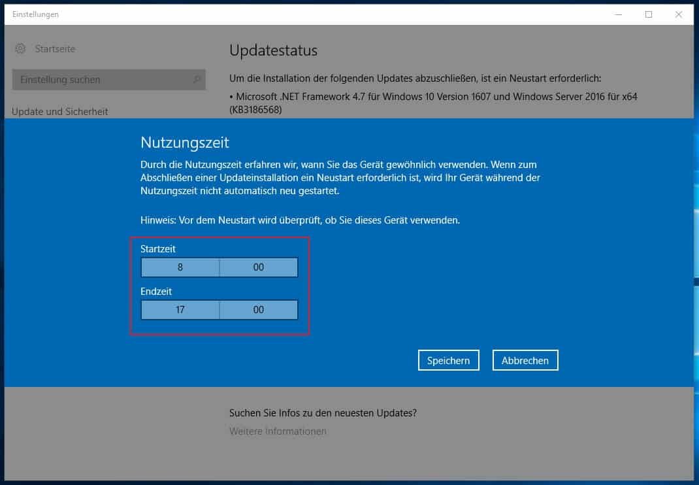Open the Startzeit minute selector showing 00
Viewport: 699px width, 485px height.
(258, 267)
